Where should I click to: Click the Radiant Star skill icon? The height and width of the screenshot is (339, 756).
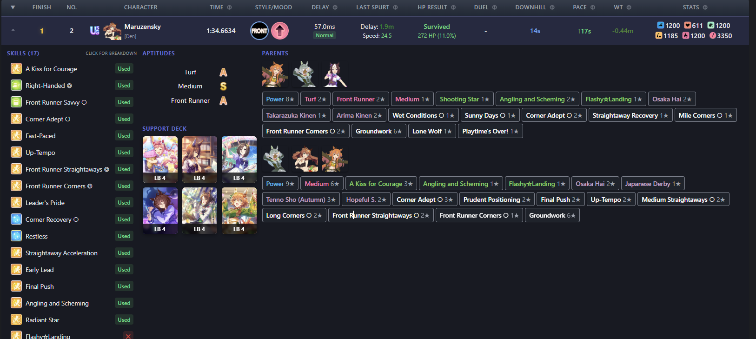pos(16,320)
